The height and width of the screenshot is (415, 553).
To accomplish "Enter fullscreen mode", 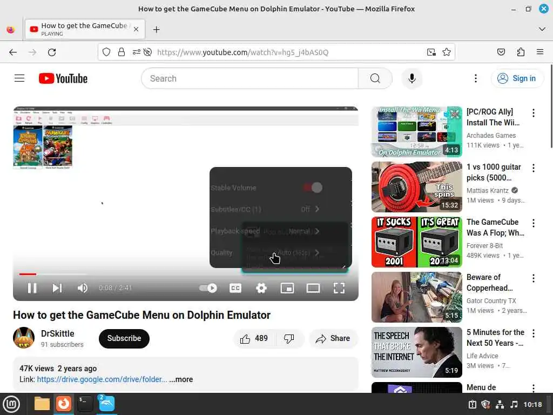I will pyautogui.click(x=339, y=288).
